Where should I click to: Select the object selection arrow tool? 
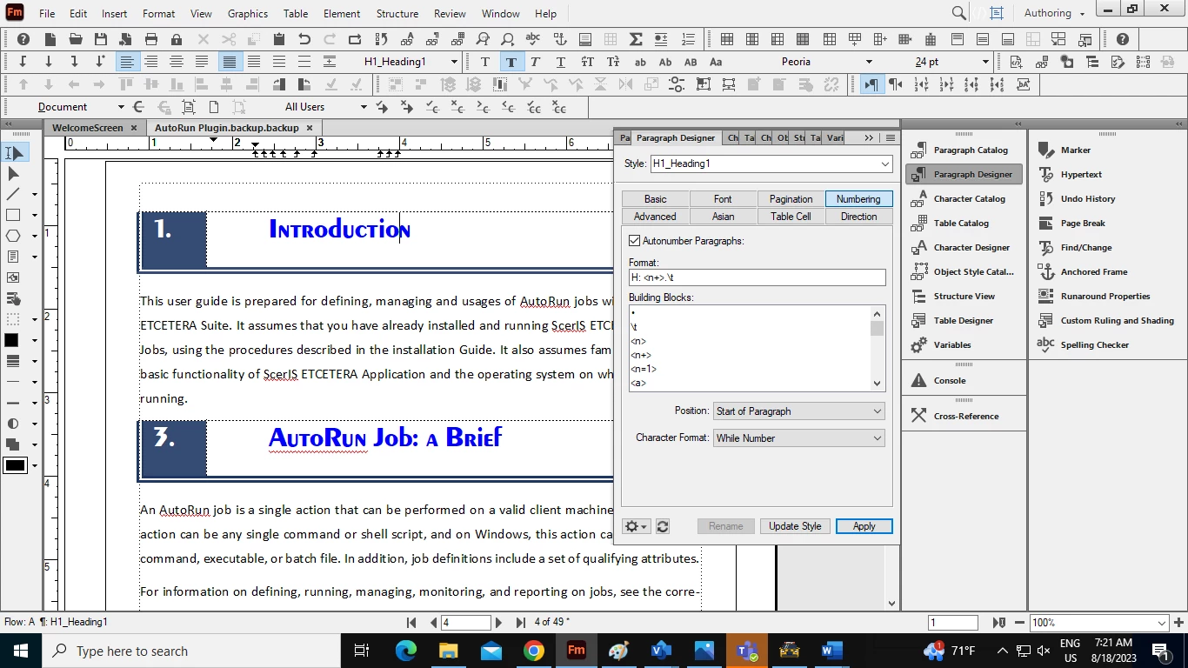[x=13, y=173]
